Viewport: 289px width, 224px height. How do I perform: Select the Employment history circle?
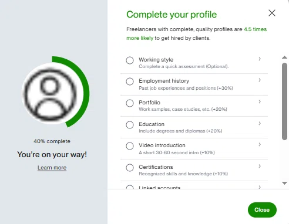pyautogui.click(x=130, y=82)
